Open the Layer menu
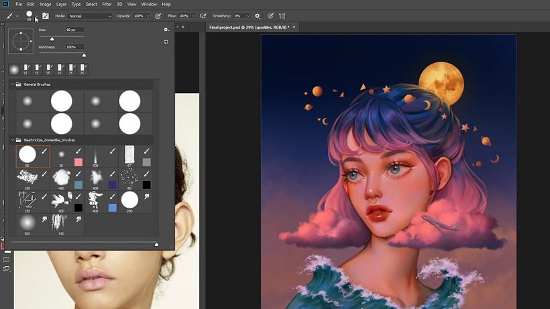Viewport: 550px width, 309px height. pyautogui.click(x=62, y=4)
